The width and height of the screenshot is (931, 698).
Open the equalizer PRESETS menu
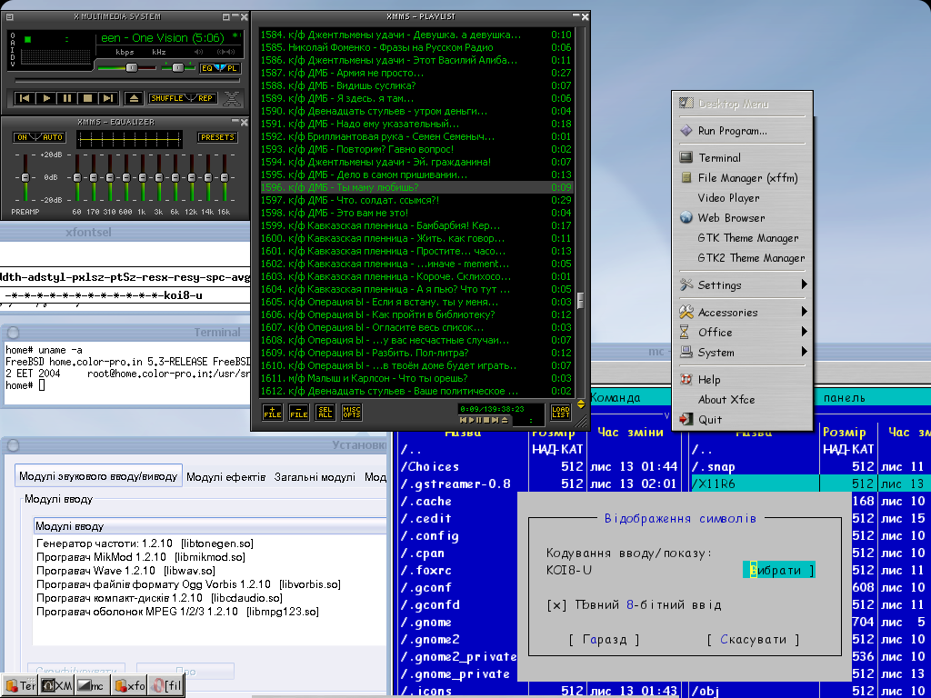coord(217,137)
